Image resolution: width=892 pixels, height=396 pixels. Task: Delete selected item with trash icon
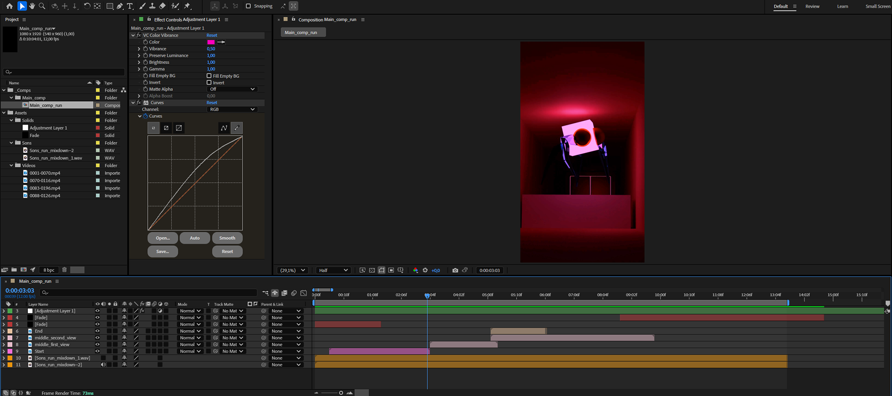(x=65, y=270)
